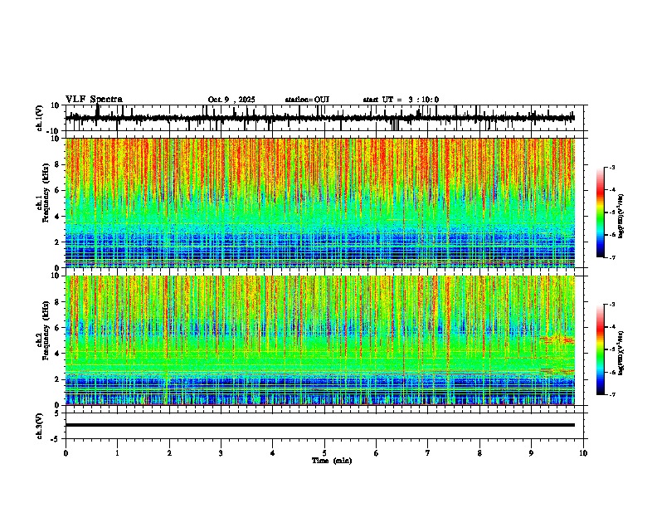Viewport: 657px width, 508px height.
Task: Click the "-3" label on ch.1 color bar
Action: (611, 167)
